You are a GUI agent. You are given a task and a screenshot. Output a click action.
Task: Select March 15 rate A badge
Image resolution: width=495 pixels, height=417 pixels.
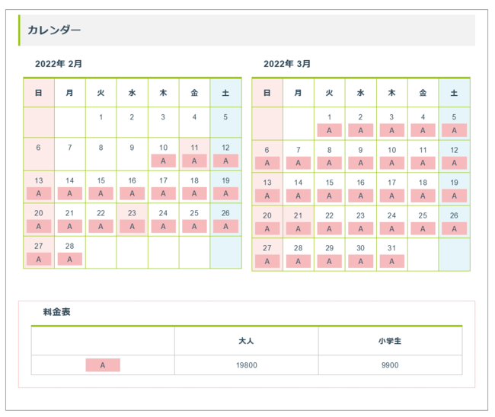tap(329, 196)
